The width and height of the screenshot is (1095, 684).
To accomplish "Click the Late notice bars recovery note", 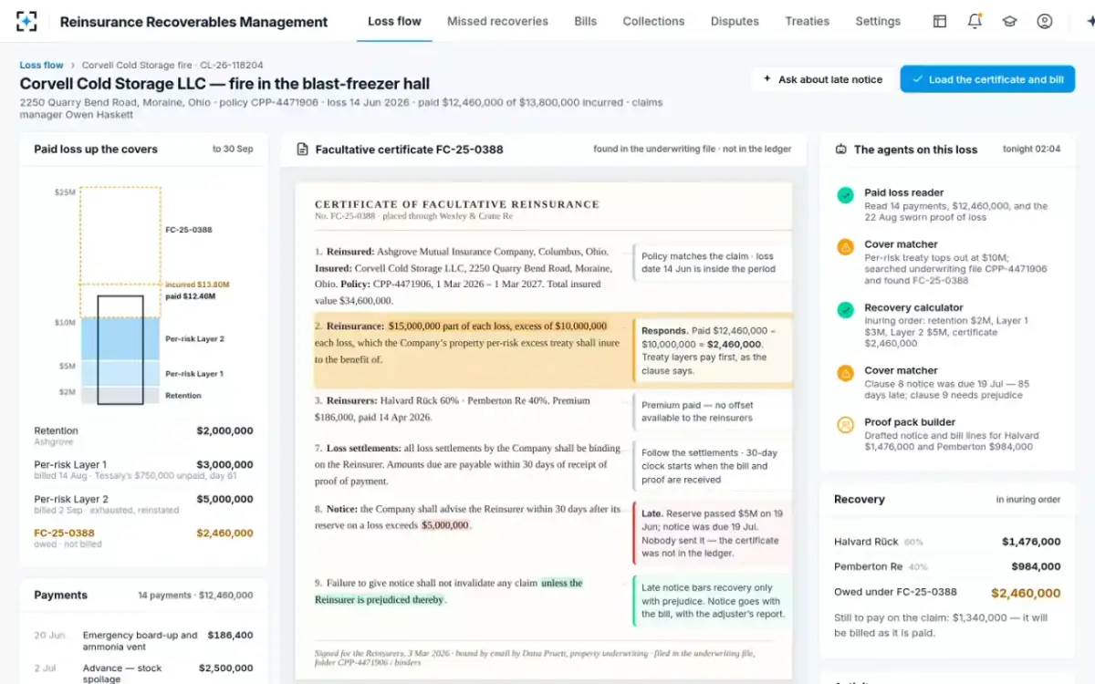I will click(714, 601).
